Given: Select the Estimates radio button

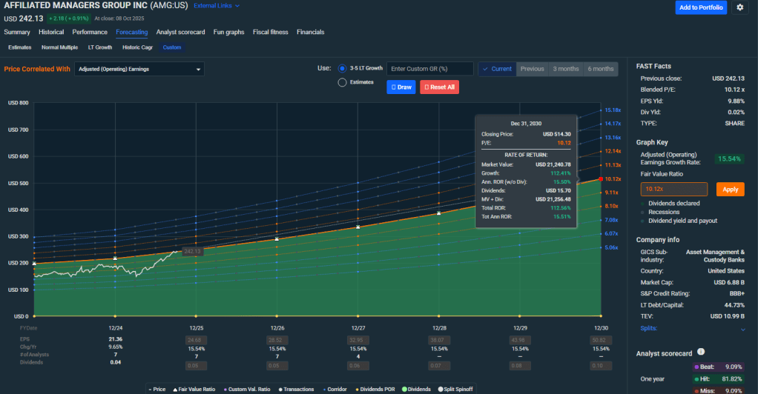Looking at the screenshot, I should point(342,82).
